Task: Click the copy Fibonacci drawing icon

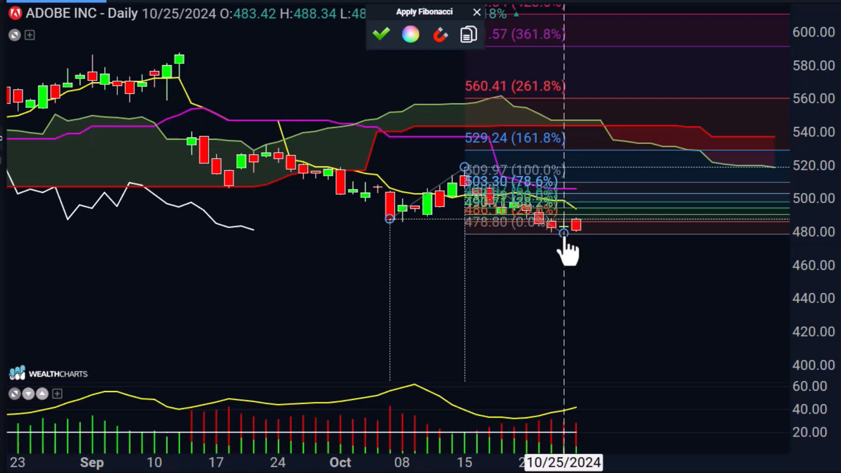Action: (x=468, y=34)
